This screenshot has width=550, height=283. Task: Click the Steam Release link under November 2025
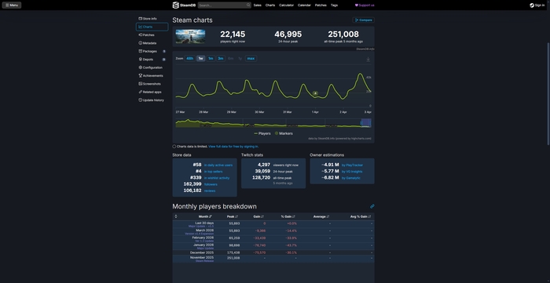(x=204, y=261)
